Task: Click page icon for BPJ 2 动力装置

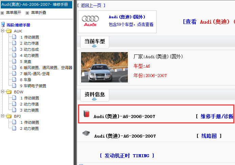Action: pyautogui.click(x=14, y=128)
